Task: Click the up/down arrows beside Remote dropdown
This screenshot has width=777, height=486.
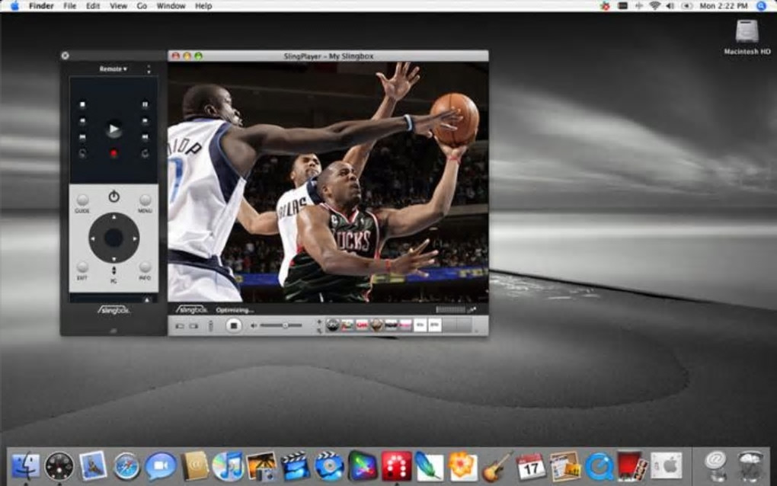Action: pos(149,69)
